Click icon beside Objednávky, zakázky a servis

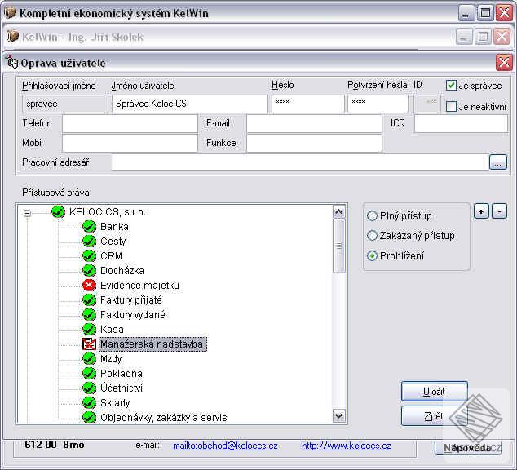pos(89,417)
